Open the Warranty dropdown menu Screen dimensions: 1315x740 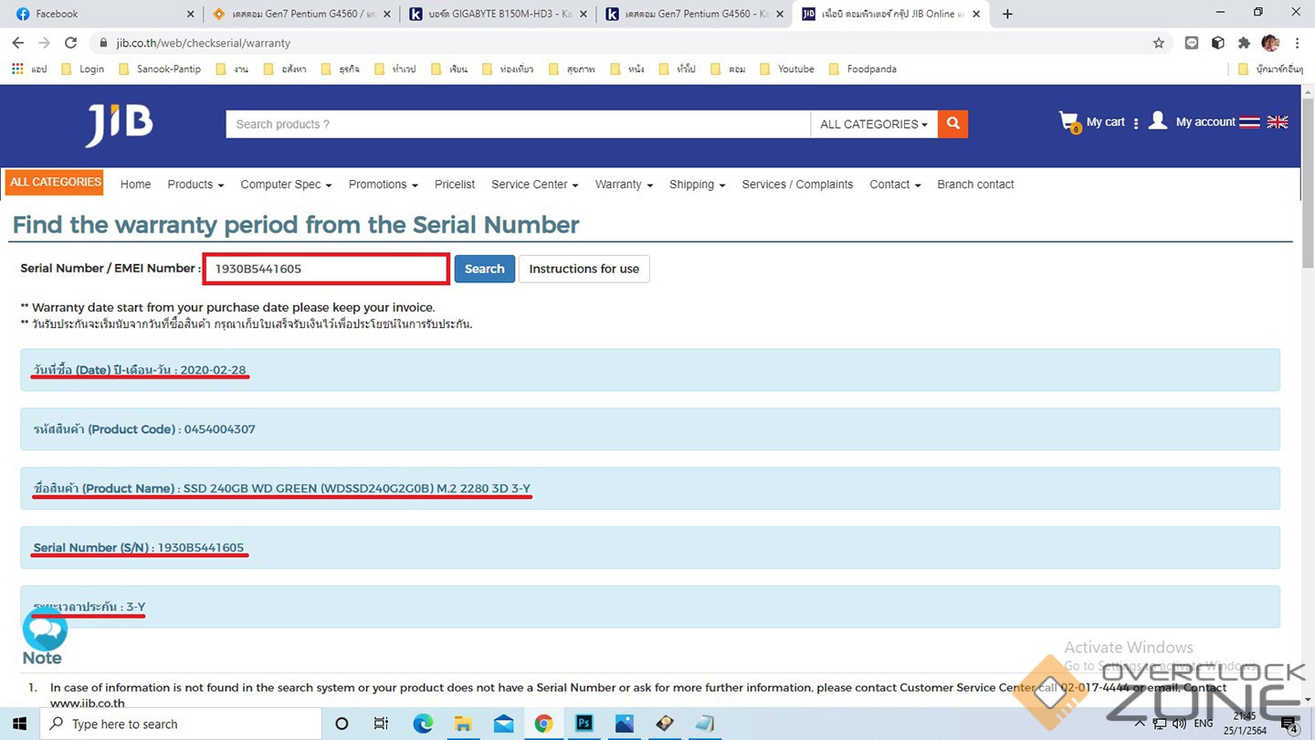click(624, 185)
